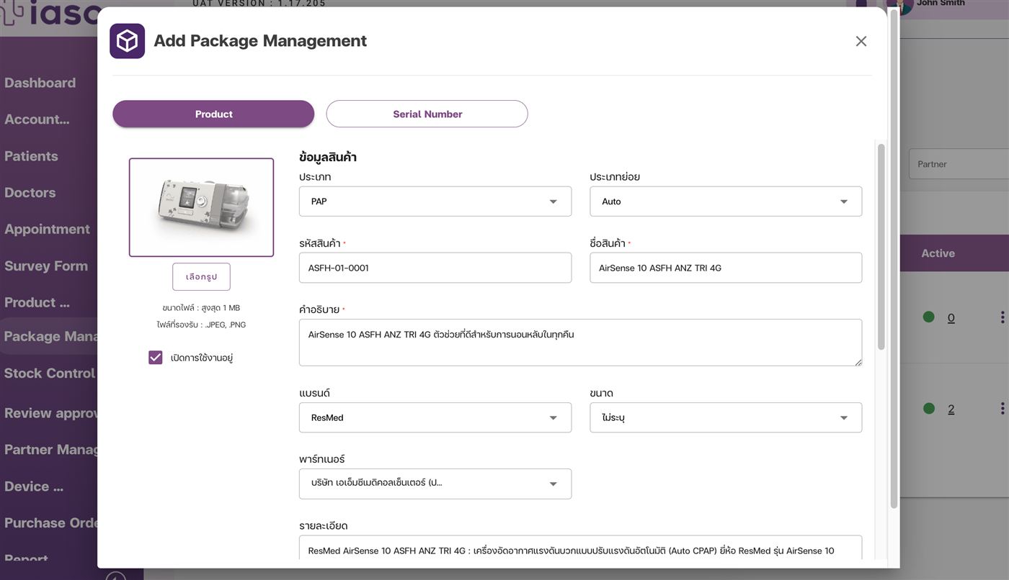
Task: Switch to the Serial Number tab
Action: [427, 114]
